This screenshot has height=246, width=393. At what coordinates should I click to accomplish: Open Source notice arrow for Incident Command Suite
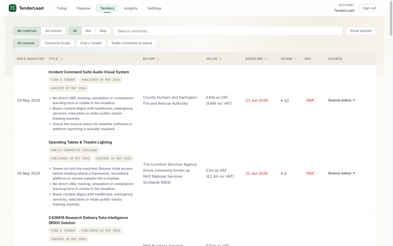[354, 100]
